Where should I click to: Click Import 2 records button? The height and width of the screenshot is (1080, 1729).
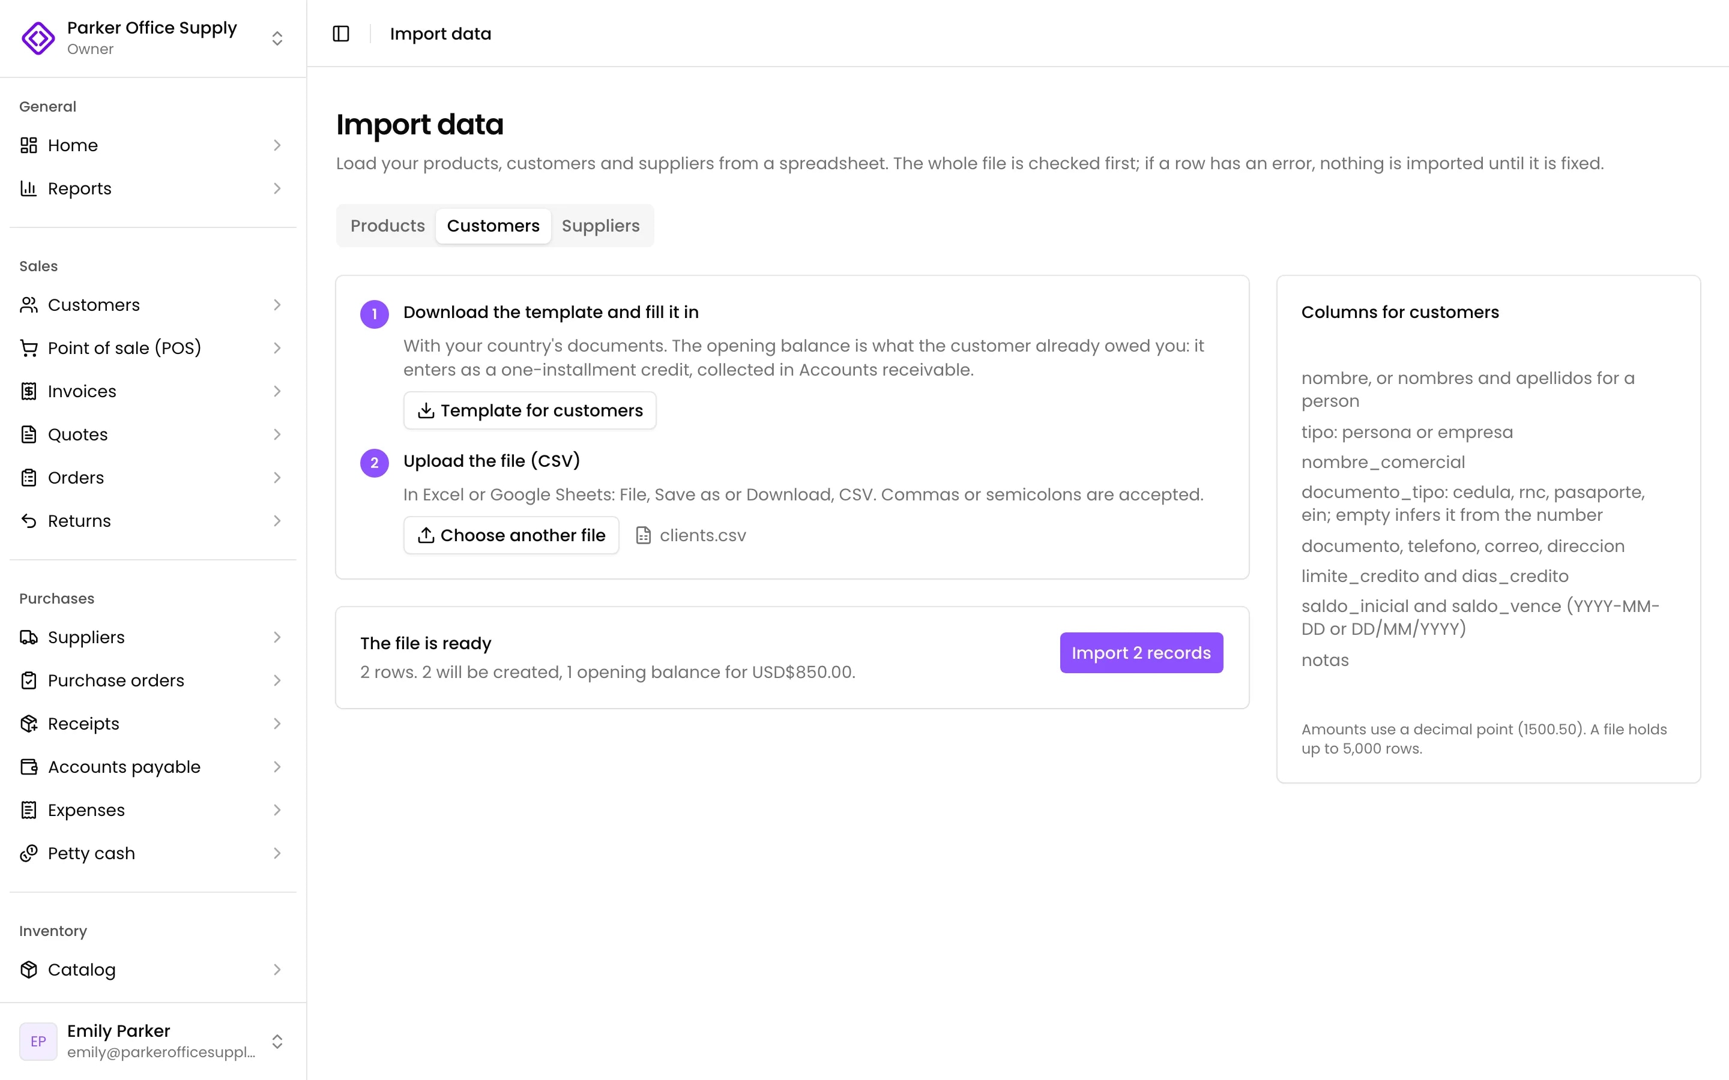(x=1141, y=653)
